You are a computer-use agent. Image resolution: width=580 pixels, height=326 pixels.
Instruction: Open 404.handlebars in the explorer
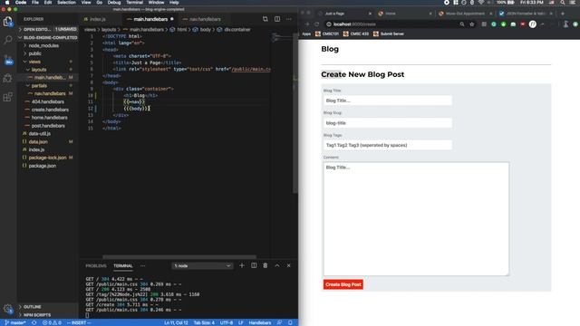pyautogui.click(x=48, y=101)
